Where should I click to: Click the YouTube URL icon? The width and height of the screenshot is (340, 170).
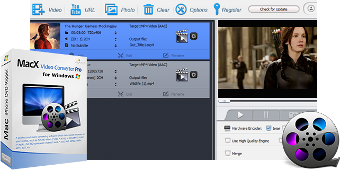(76, 10)
